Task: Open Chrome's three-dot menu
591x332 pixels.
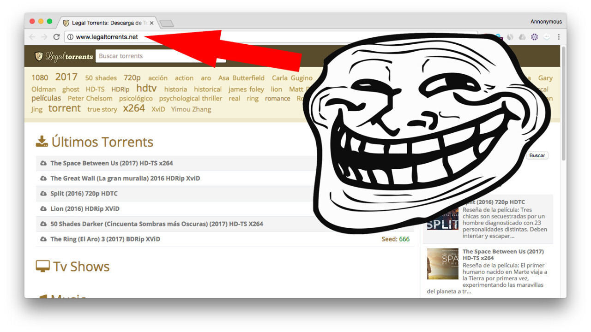Action: point(559,37)
